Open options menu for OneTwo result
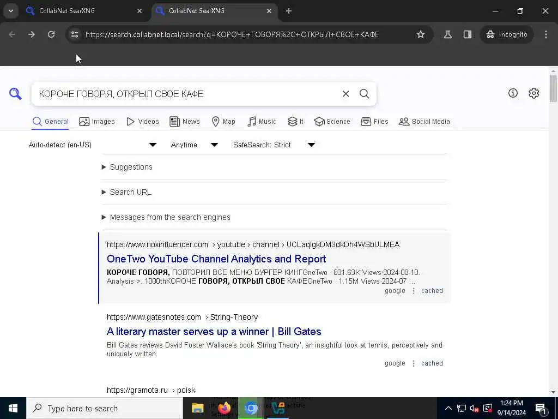 point(414,291)
